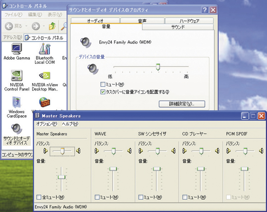This screenshot has height=212, width=267.
Task: Click CD プレーヤー left balance speaker icon
Action: [184, 151]
